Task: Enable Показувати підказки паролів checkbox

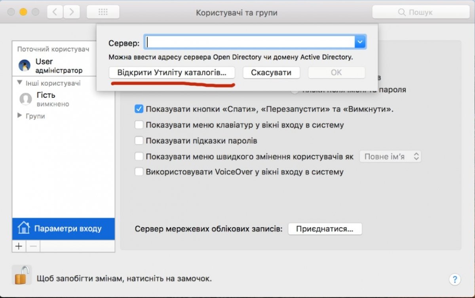Action: (x=139, y=141)
